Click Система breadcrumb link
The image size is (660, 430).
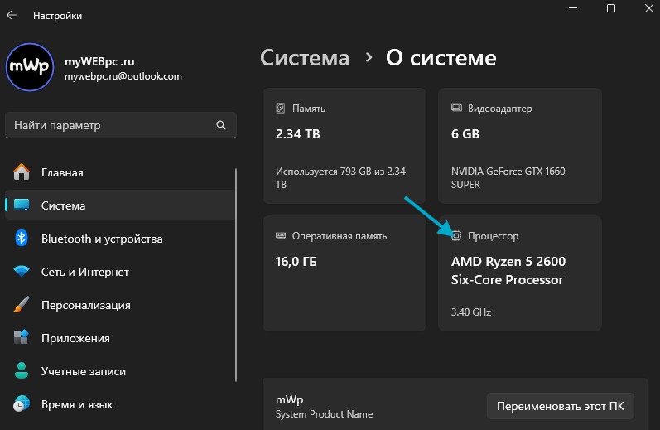[x=305, y=58]
